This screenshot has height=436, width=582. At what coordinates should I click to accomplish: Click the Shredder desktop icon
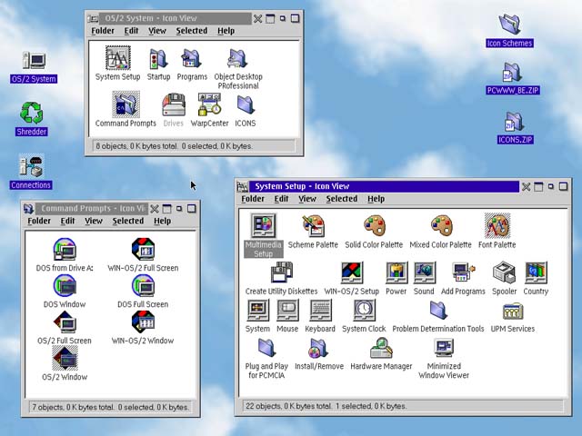(31, 113)
